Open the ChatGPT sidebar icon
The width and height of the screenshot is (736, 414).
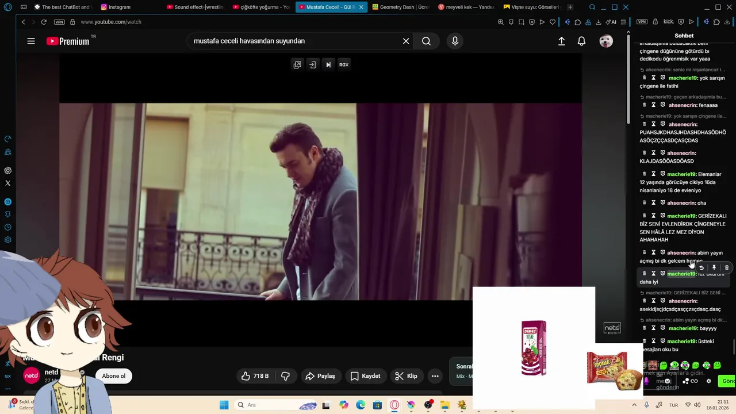(x=8, y=170)
